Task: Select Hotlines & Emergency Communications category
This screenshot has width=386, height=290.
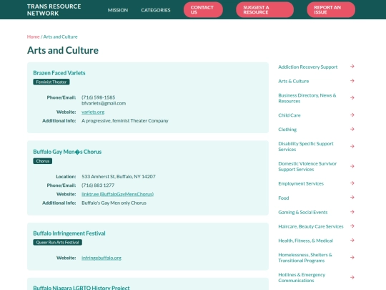Action: click(x=302, y=278)
